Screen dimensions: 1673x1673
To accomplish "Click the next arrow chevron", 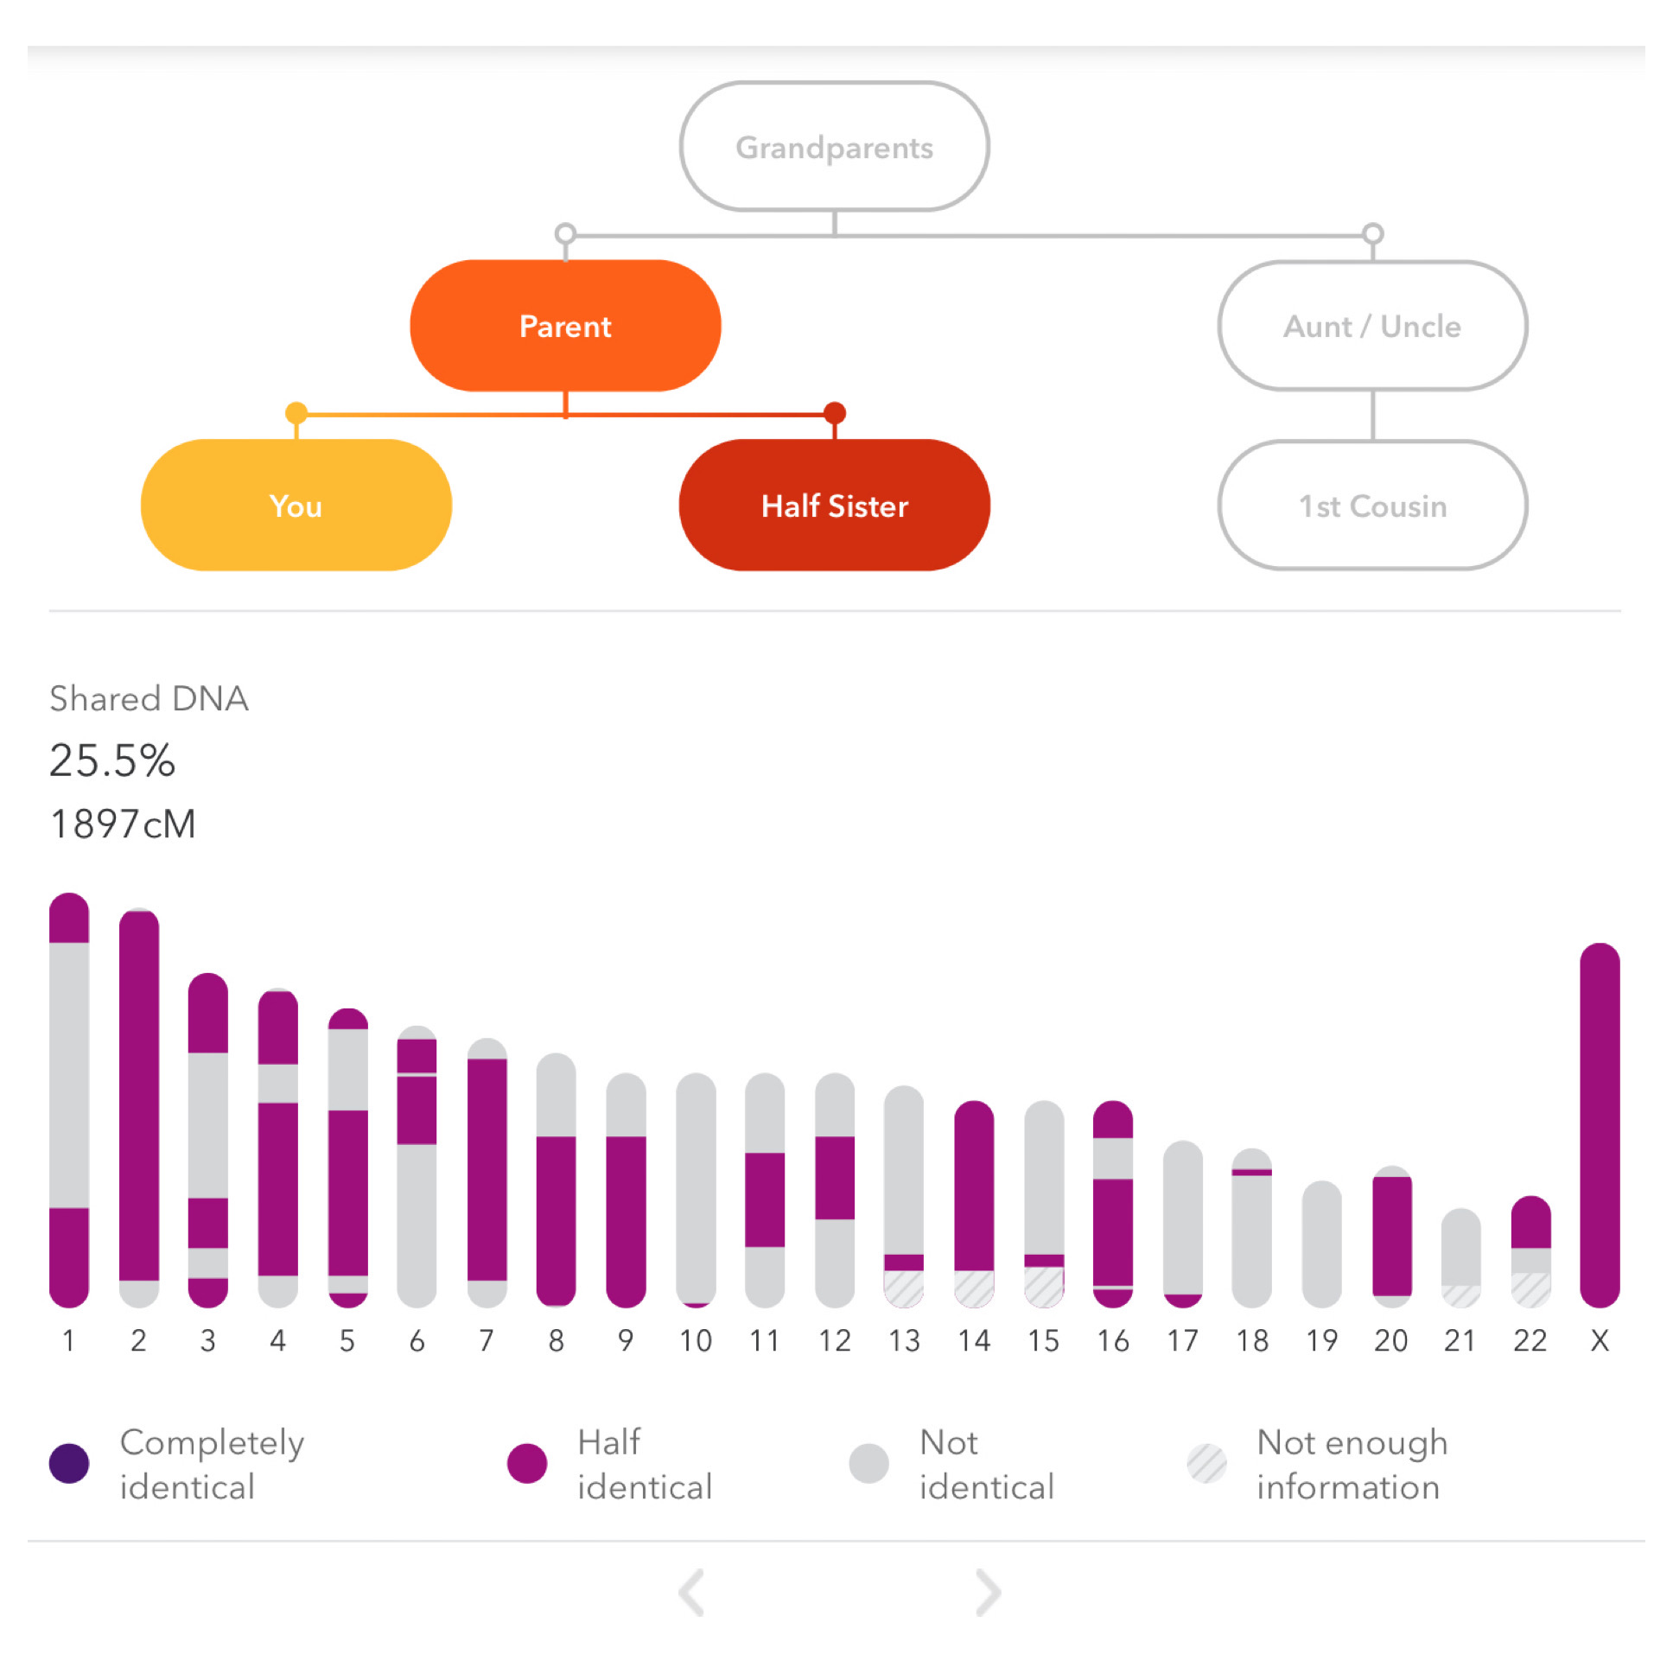I will tap(987, 1592).
